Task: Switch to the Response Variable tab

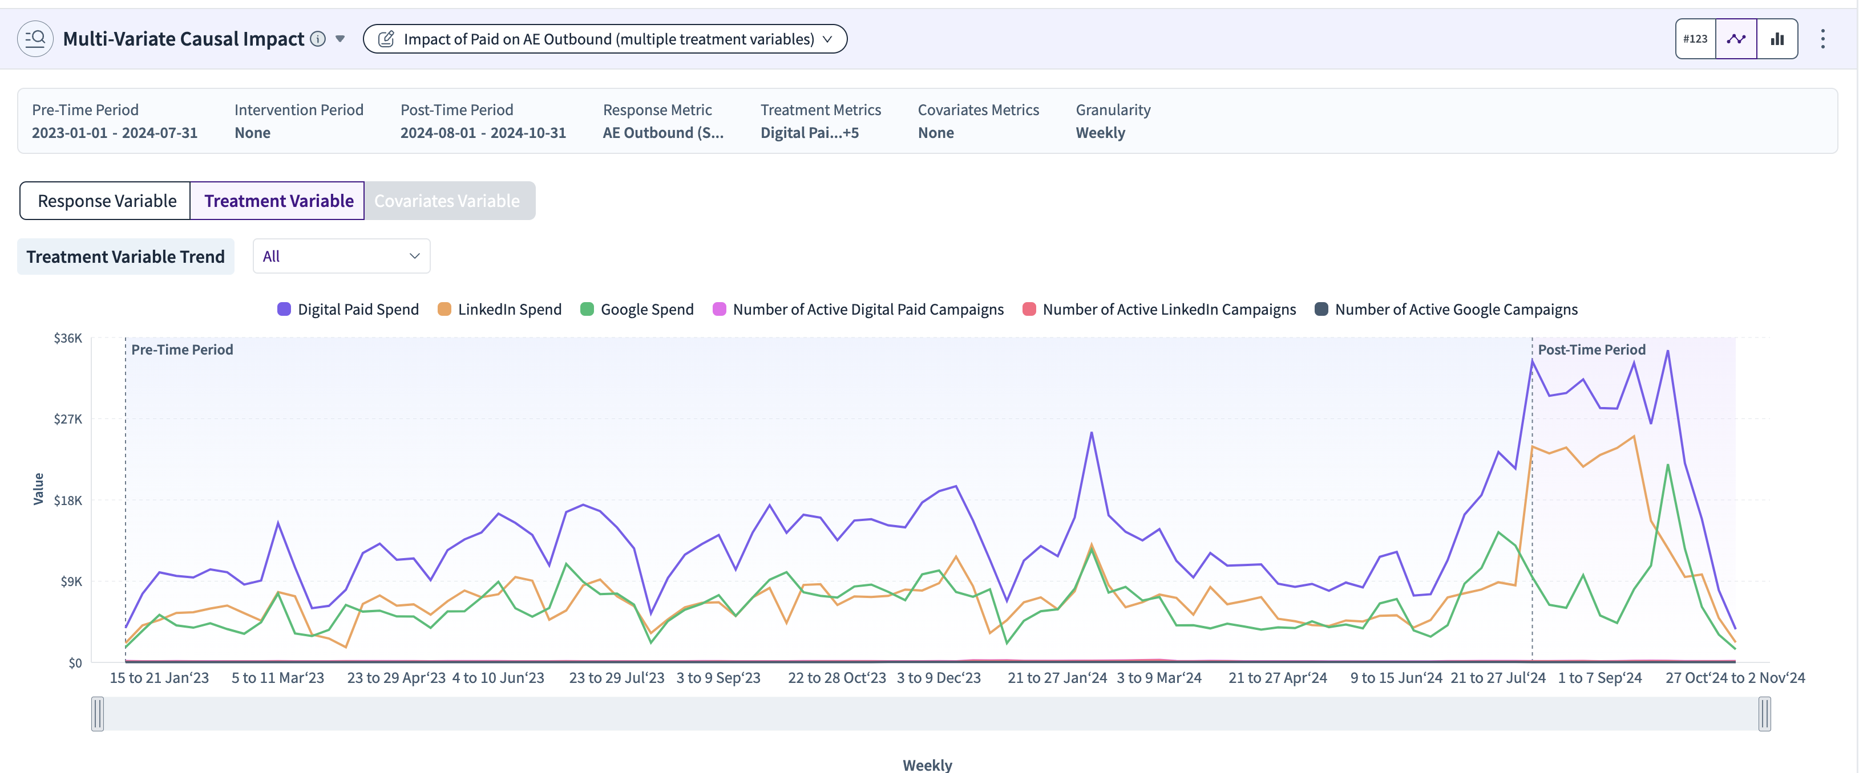Action: (106, 201)
